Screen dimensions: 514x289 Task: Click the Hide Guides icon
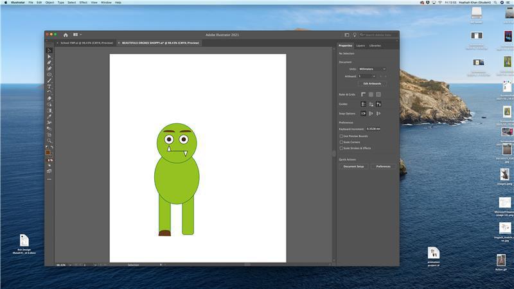363,104
